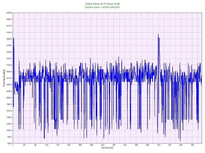Click the y-axis value 2090.5
Screen dimensions: 205x153
[x=9, y=98]
